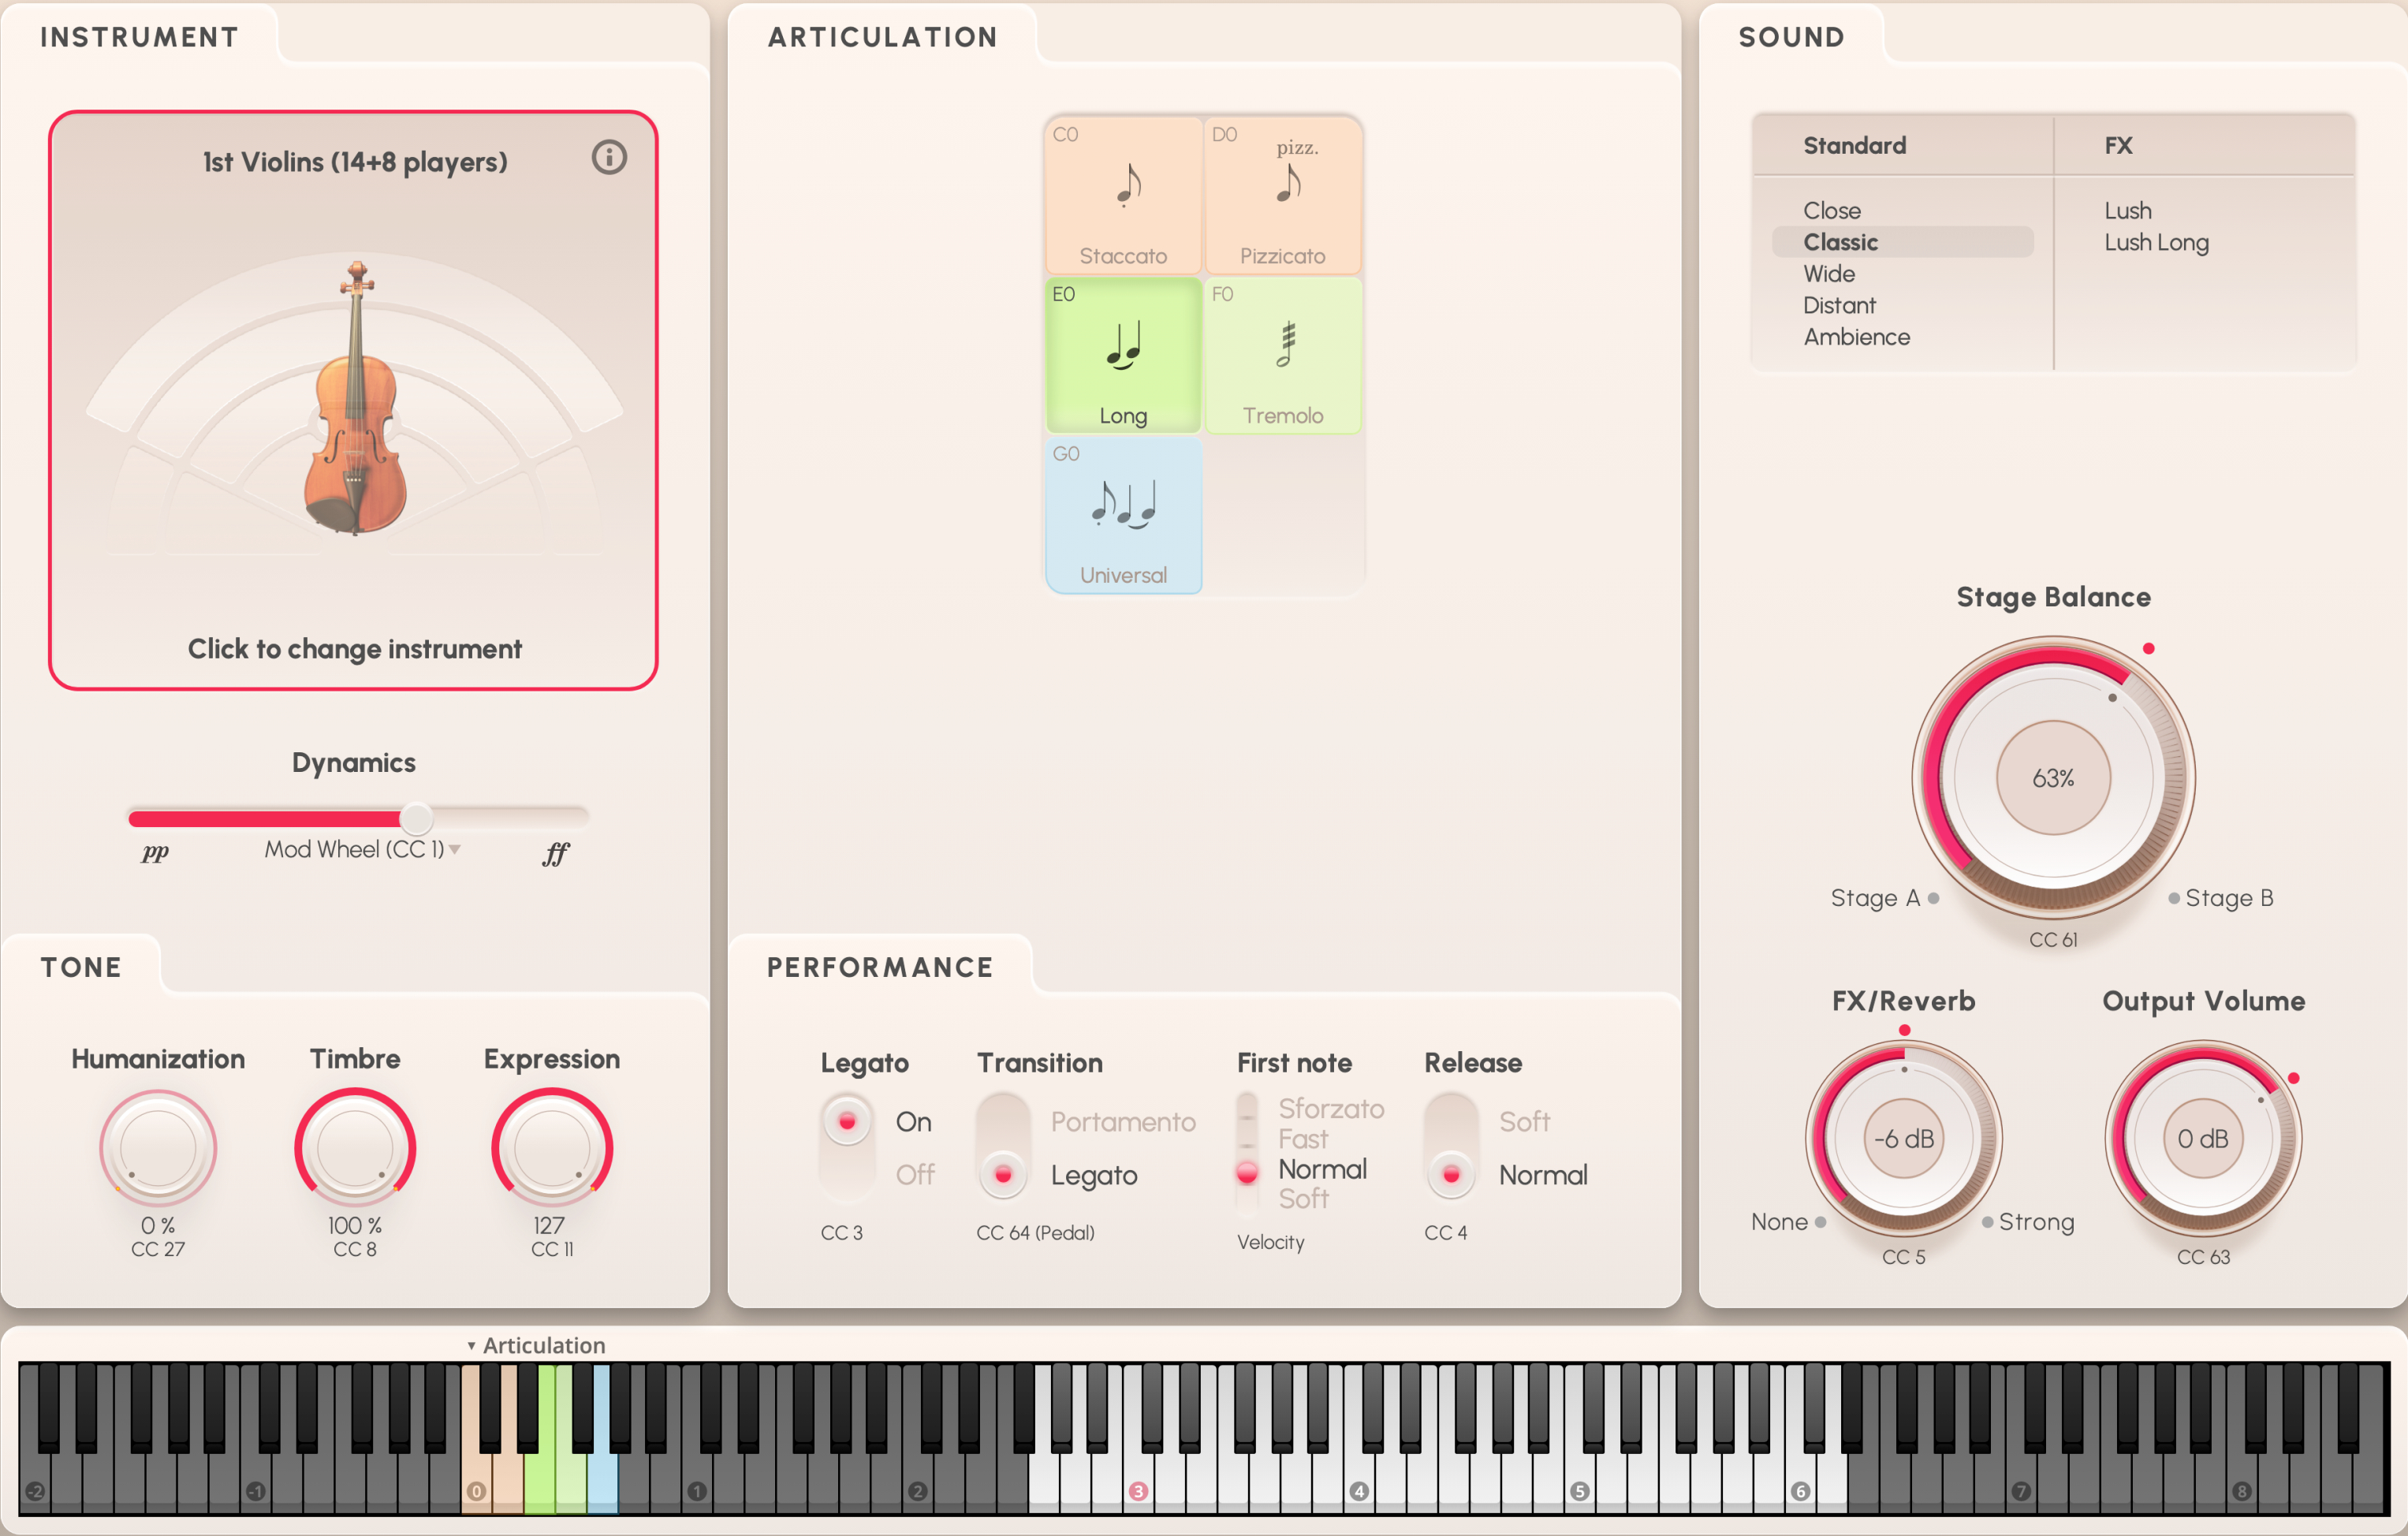The height and width of the screenshot is (1536, 2408).
Task: Click the 'CC 64 (Pedal)' label
Action: click(1035, 1233)
